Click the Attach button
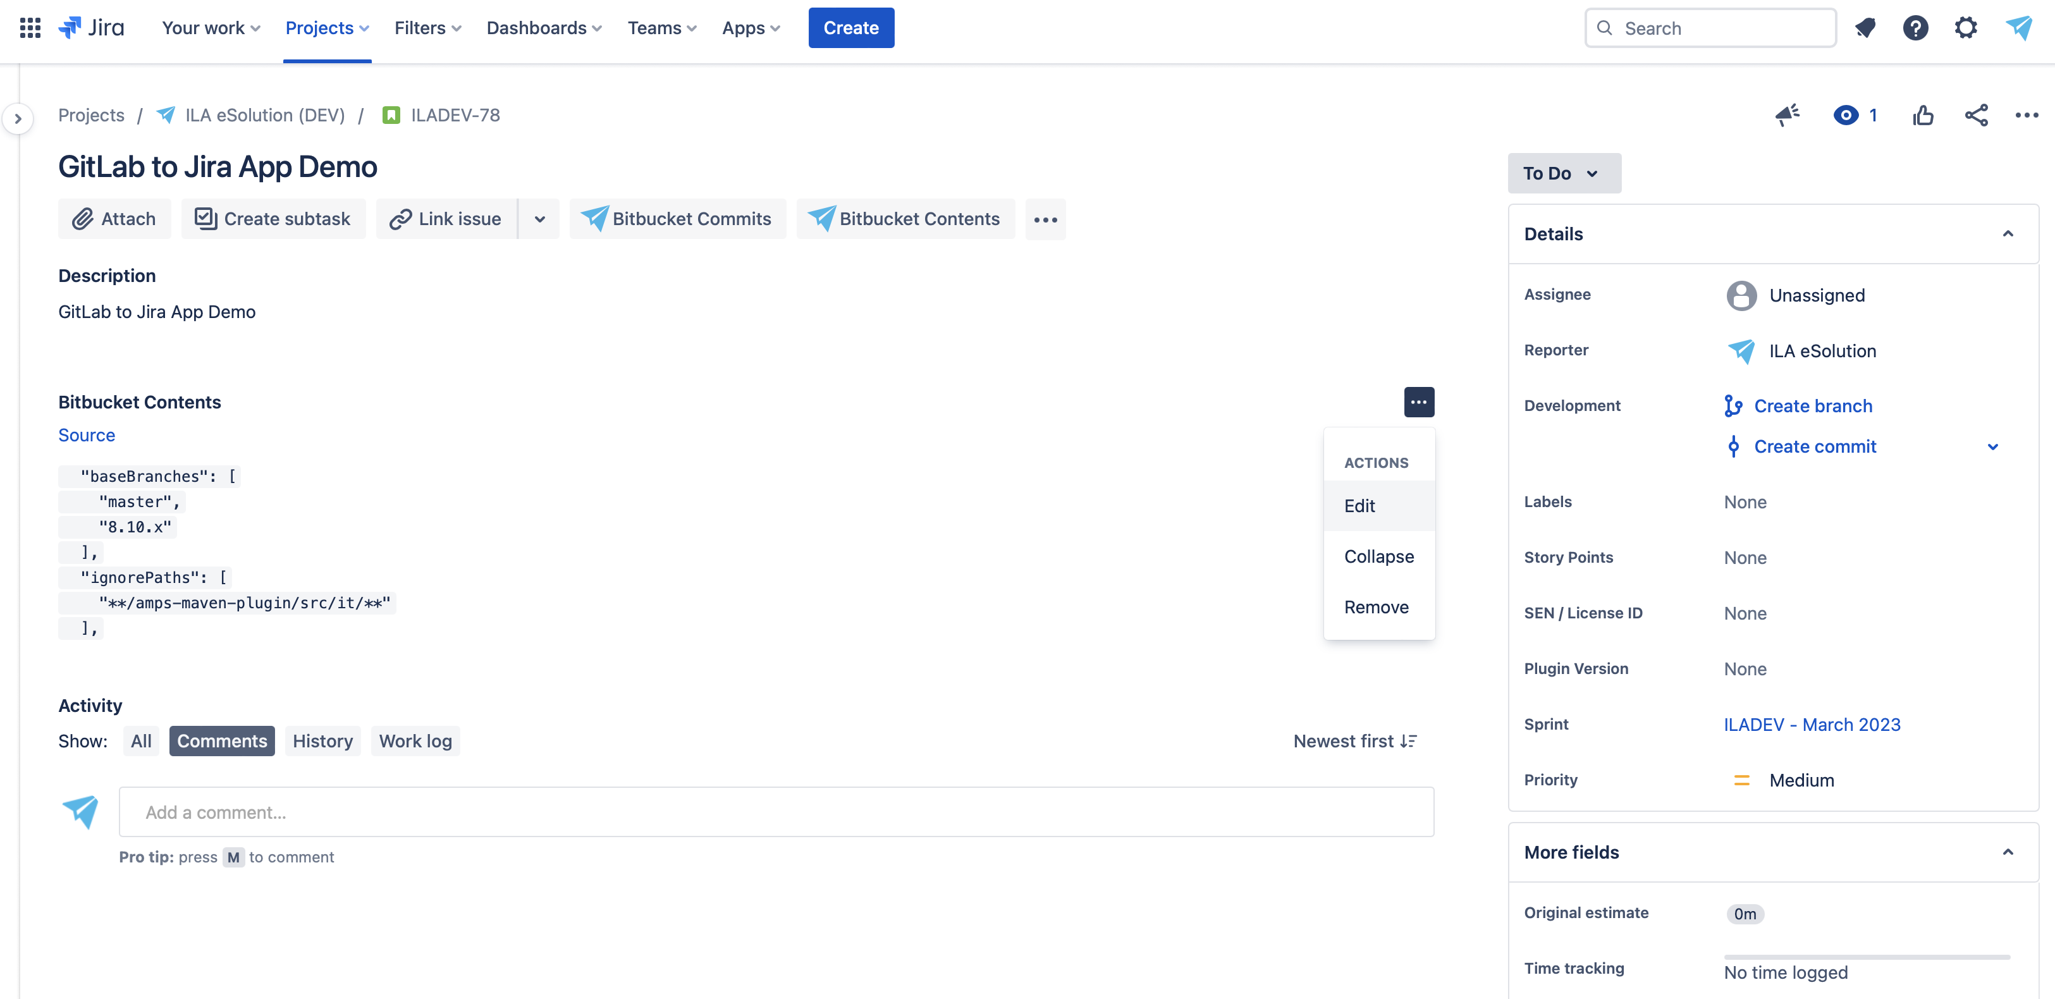The width and height of the screenshot is (2055, 999). pos(114,219)
